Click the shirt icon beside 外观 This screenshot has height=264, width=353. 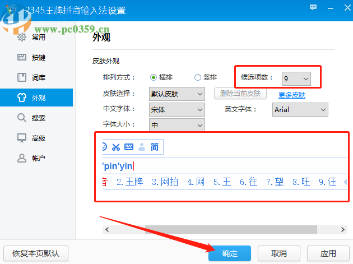pos(22,98)
